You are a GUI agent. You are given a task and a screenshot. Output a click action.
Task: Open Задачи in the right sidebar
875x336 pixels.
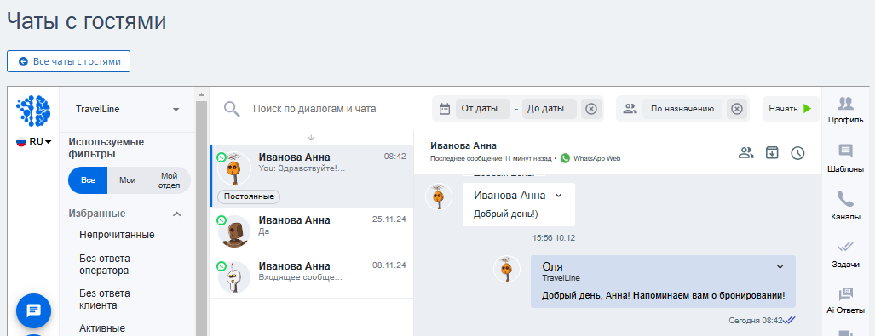tap(845, 254)
